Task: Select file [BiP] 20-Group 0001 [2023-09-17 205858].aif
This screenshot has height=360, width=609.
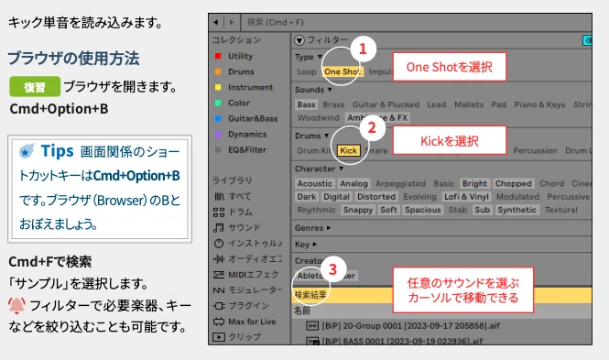Action: 410,326
